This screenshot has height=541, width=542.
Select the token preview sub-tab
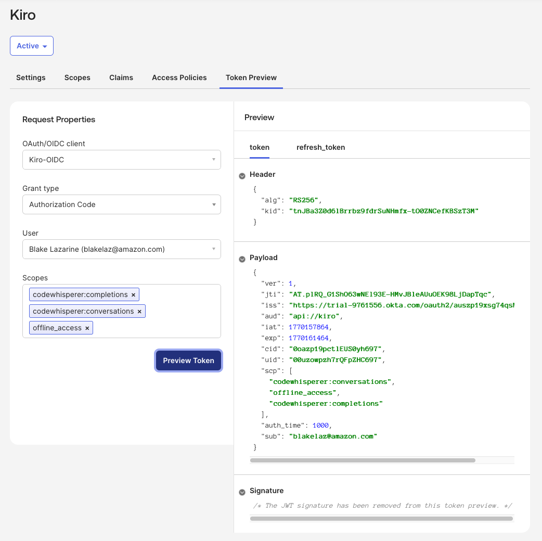click(260, 147)
